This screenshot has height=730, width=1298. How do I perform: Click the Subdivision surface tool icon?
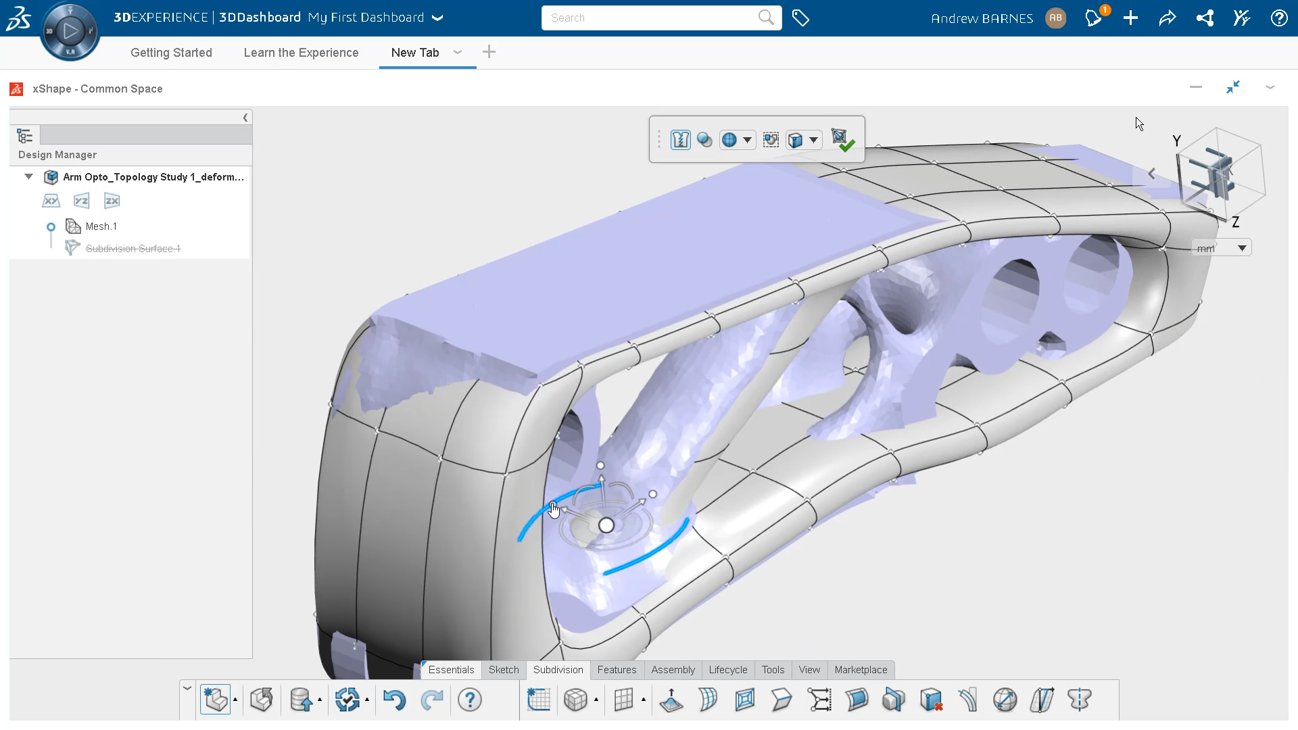point(578,700)
